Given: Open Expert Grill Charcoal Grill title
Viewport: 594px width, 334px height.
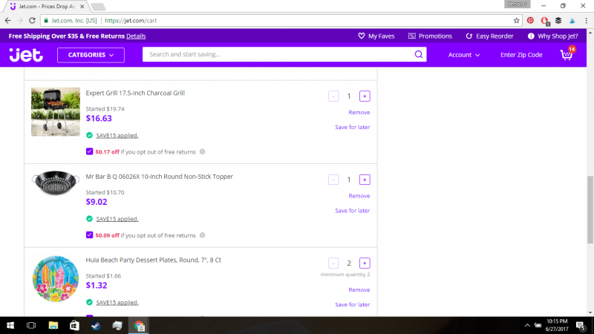Looking at the screenshot, I should pos(135,93).
